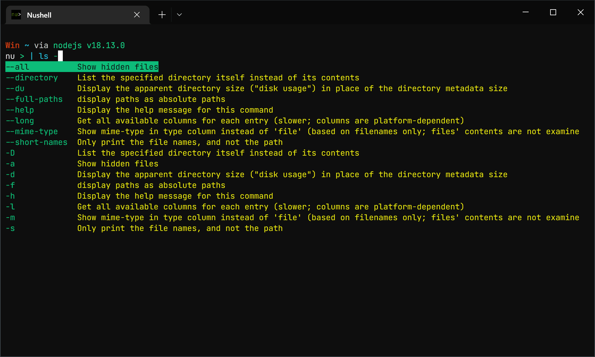The width and height of the screenshot is (595, 357).
Task: Choose the -m short flag completion
Action: [x=10, y=217]
